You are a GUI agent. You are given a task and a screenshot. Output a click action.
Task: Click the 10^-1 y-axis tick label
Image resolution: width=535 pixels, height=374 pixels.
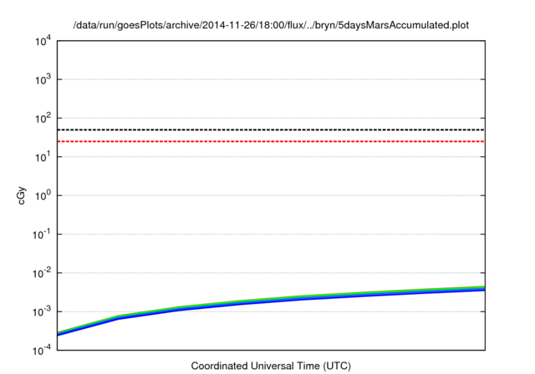(42, 235)
